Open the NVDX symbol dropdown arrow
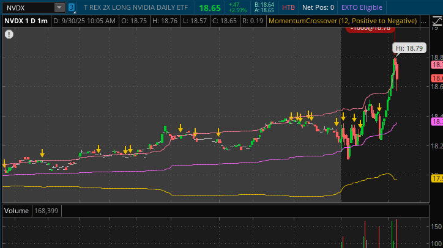The image size is (443, 248). click(59, 7)
